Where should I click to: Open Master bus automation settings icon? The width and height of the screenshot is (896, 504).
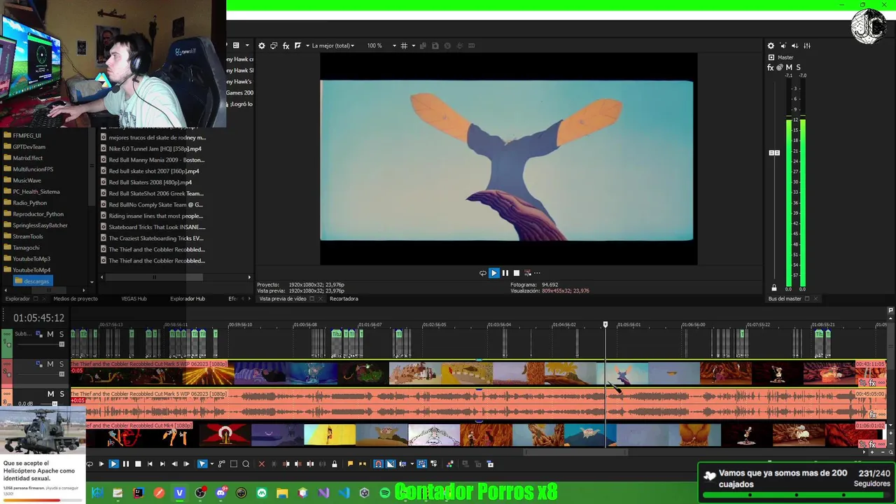[x=780, y=68]
